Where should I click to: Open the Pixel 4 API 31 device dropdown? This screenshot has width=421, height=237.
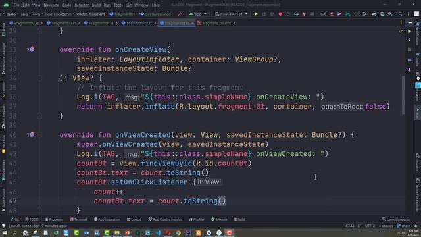[x=231, y=14]
